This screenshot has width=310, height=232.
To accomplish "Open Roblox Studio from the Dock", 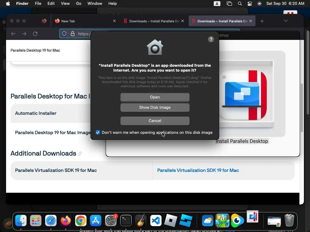I will point(186,220).
